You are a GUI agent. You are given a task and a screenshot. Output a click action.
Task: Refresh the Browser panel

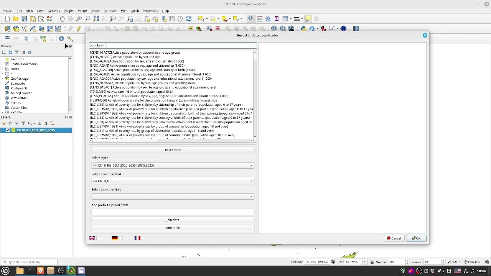(x=10, y=53)
